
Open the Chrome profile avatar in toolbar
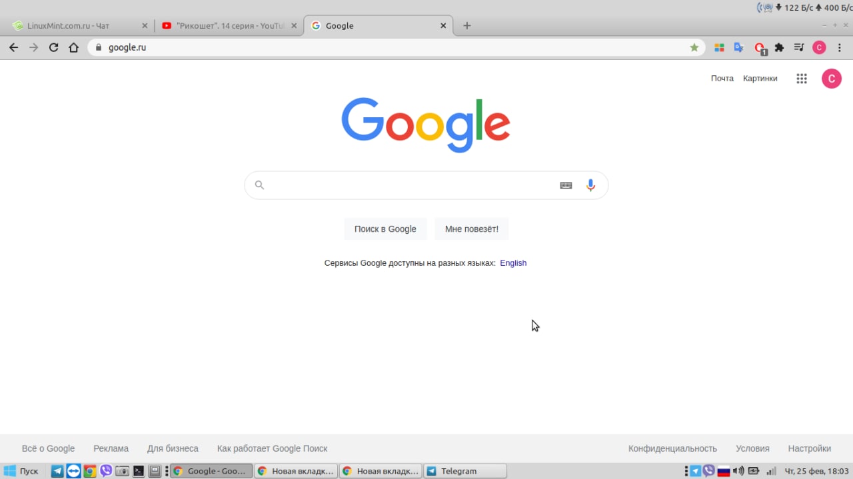tap(819, 47)
